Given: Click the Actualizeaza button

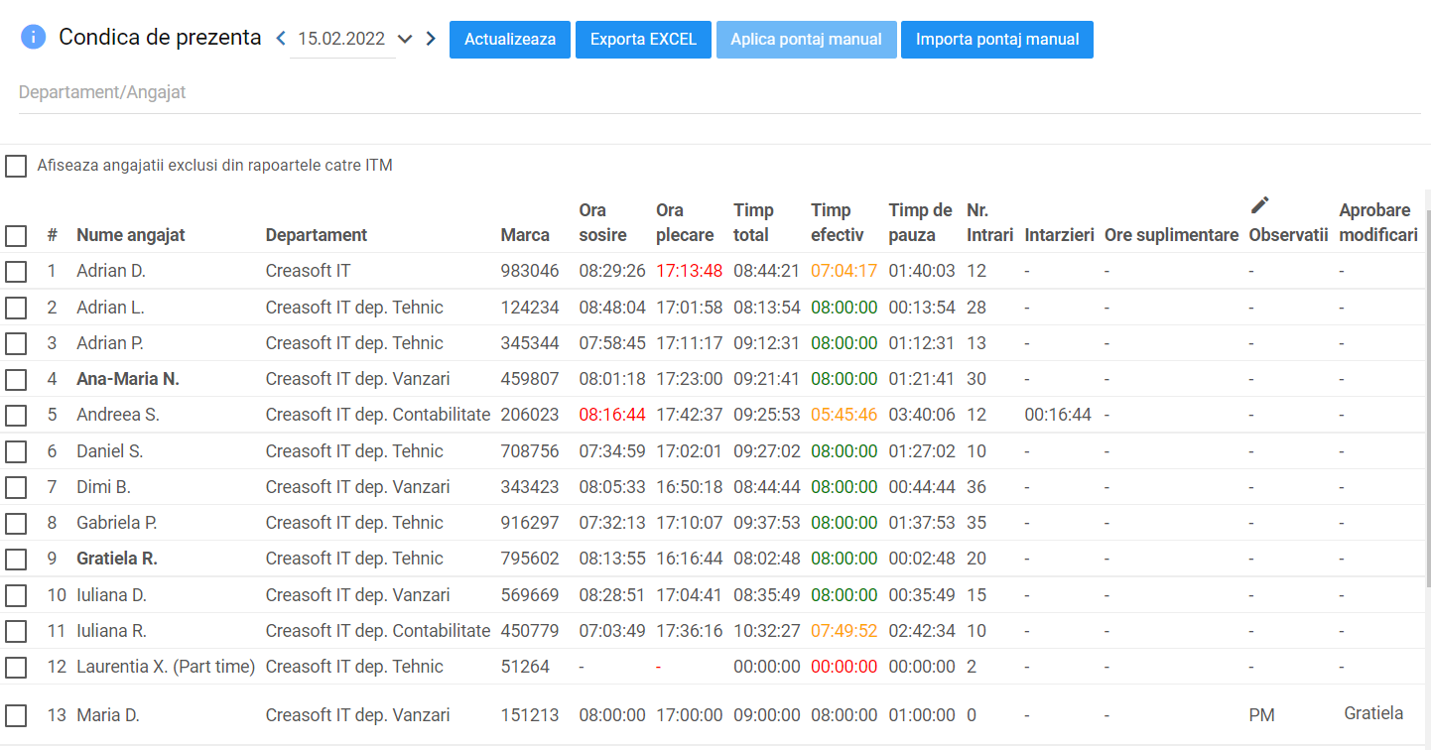Looking at the screenshot, I should [x=510, y=40].
